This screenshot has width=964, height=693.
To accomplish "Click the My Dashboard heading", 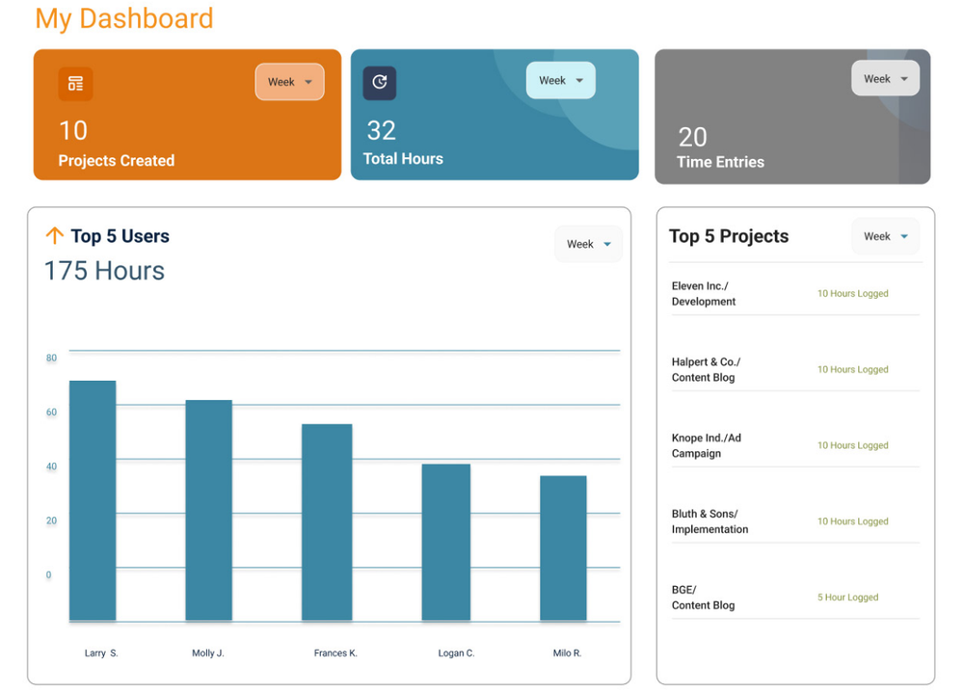I will tap(124, 18).
